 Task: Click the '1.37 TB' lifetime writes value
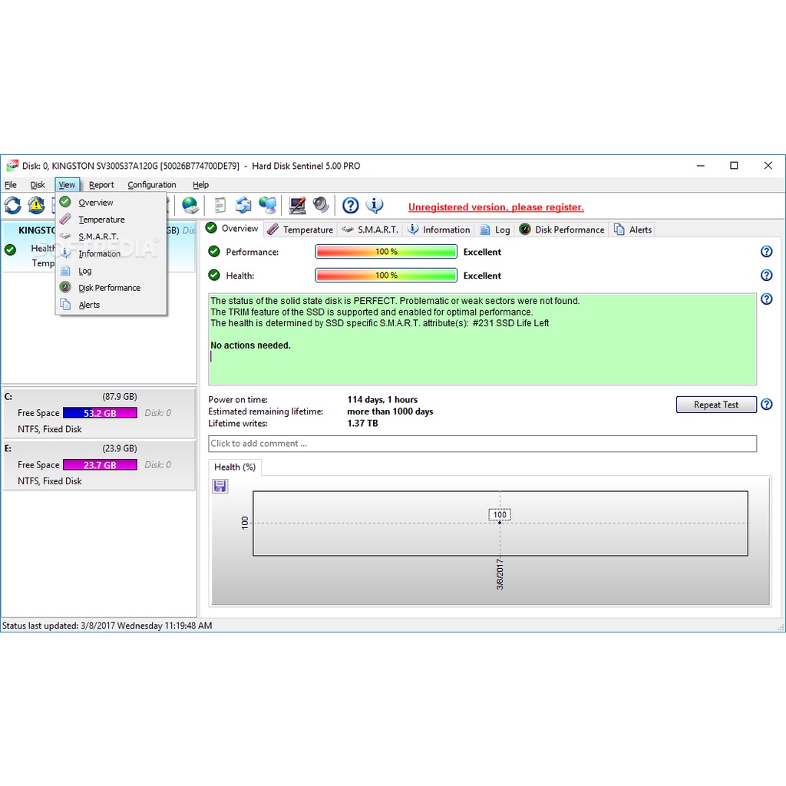[x=362, y=423]
